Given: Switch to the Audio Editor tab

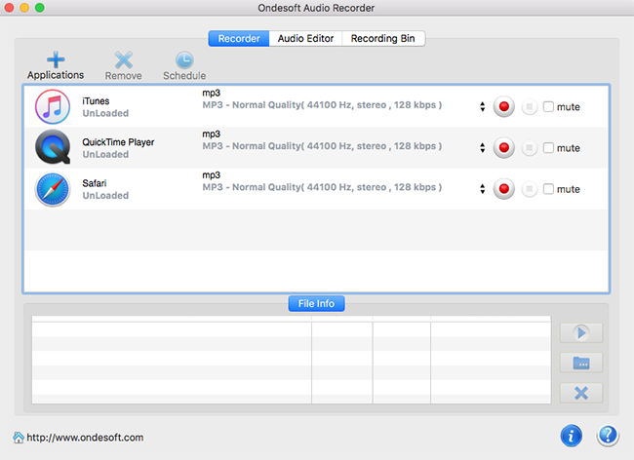Looking at the screenshot, I should [x=305, y=38].
